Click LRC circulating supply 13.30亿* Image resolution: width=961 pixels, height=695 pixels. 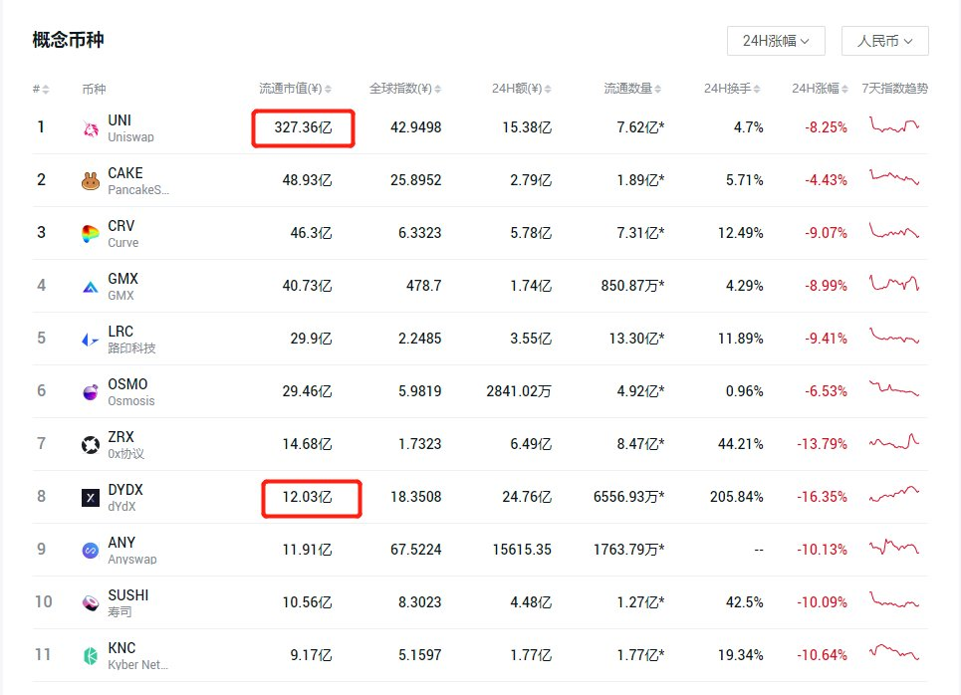(636, 339)
